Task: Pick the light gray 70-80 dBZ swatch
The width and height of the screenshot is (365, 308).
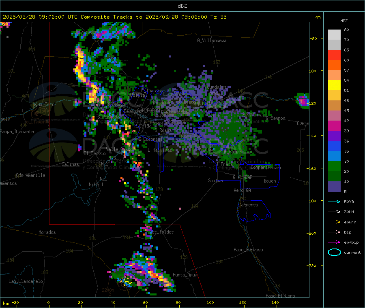Action: [x=334, y=35]
